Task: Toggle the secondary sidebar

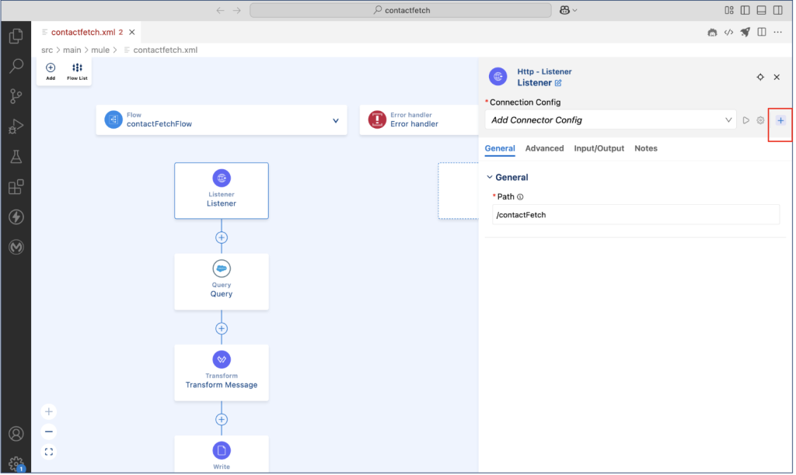Action: click(x=777, y=10)
